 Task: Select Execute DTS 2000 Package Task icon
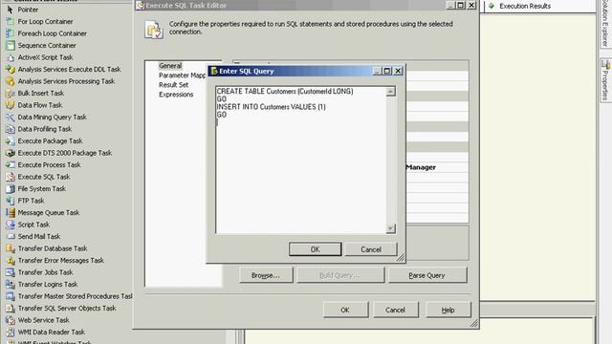coord(11,153)
